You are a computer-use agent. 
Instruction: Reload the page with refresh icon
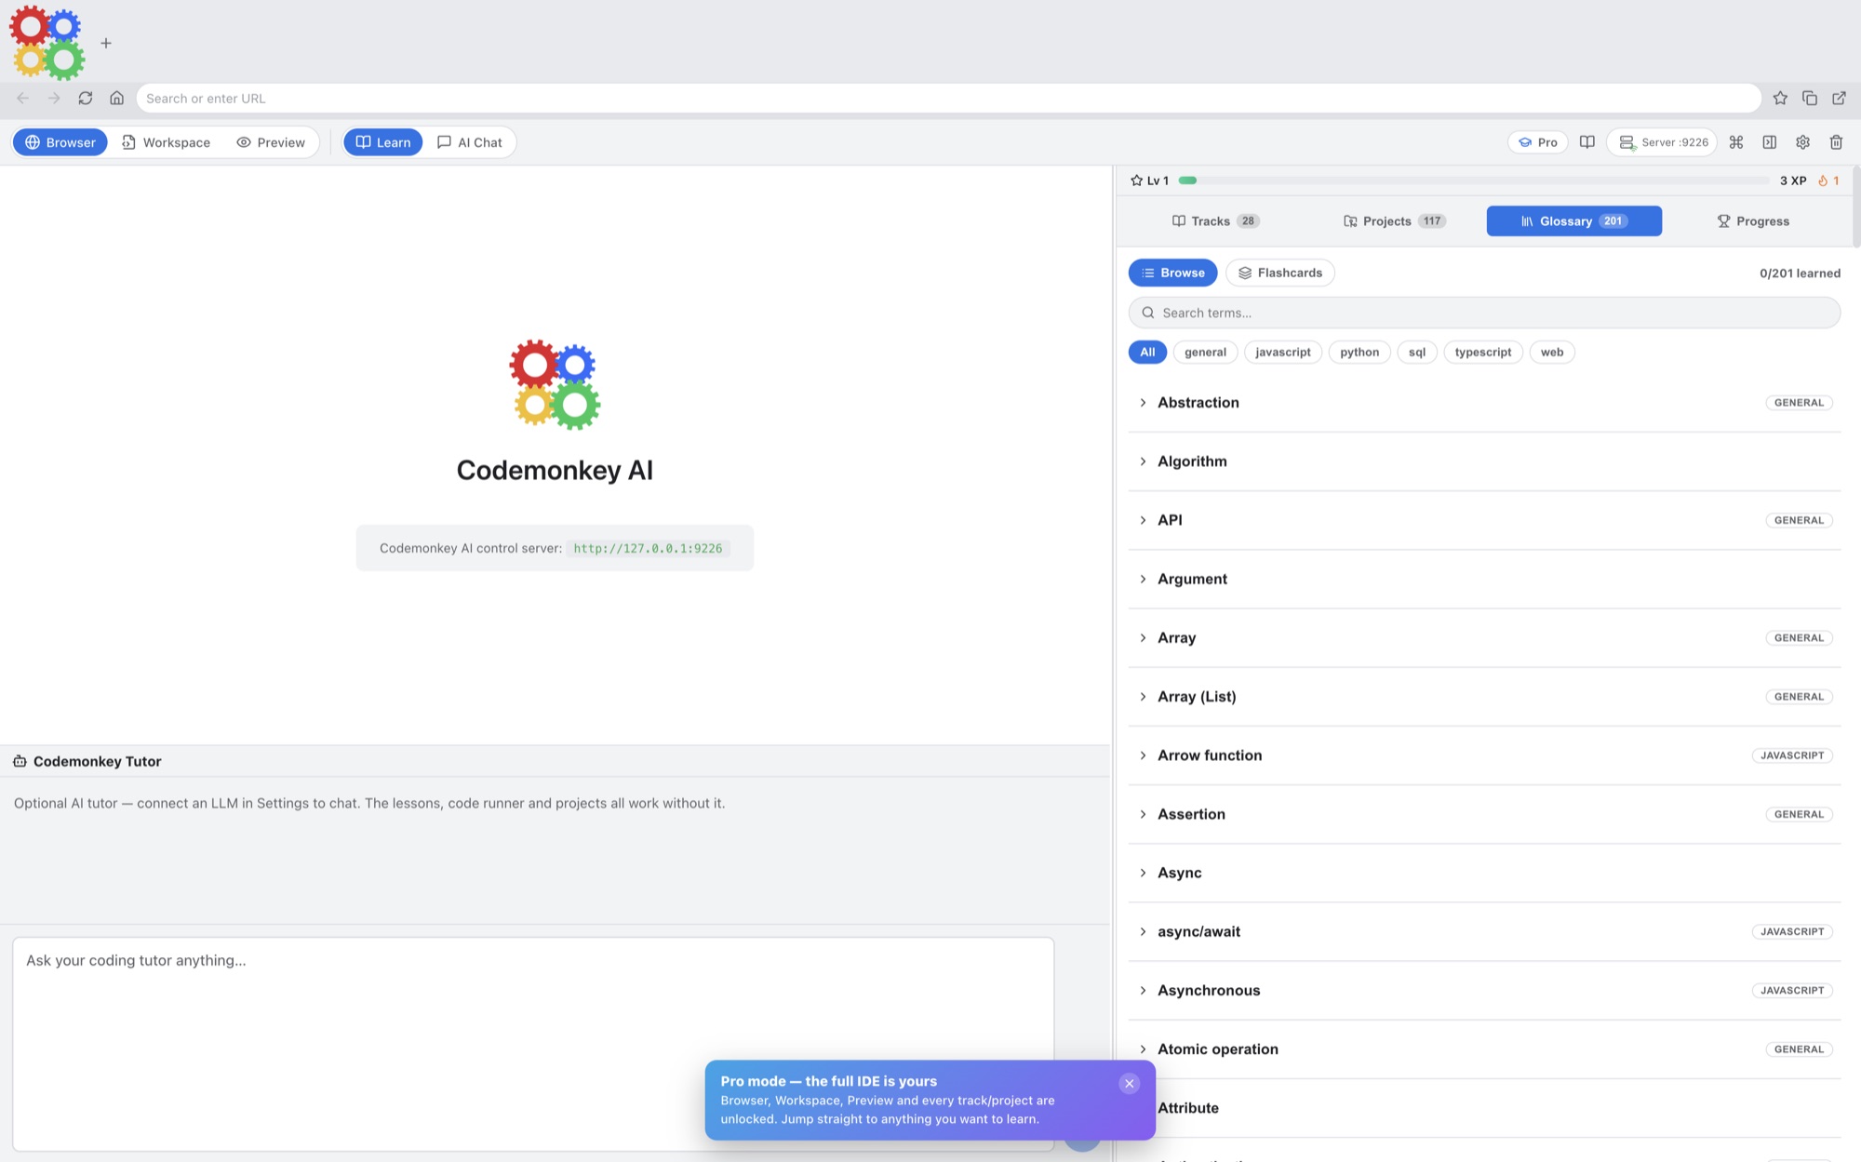coord(86,98)
